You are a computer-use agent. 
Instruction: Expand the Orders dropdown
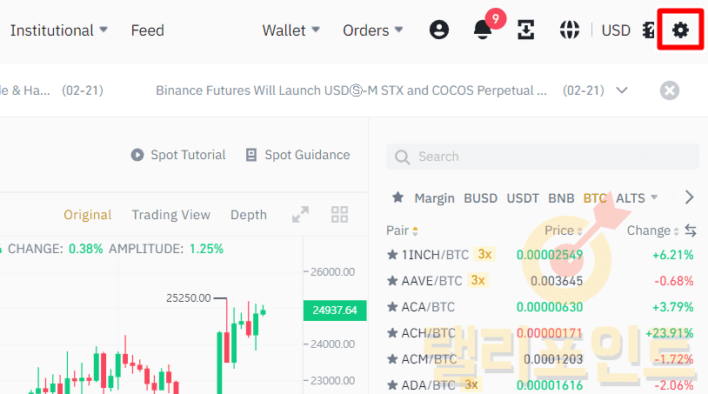tap(373, 30)
